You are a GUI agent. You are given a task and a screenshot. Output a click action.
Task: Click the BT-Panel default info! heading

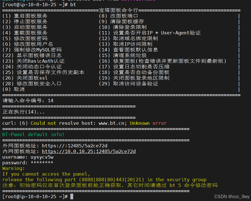click(33, 134)
